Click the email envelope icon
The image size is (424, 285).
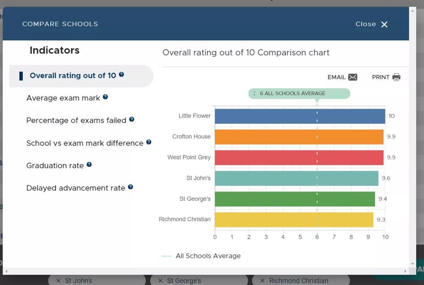[353, 77]
